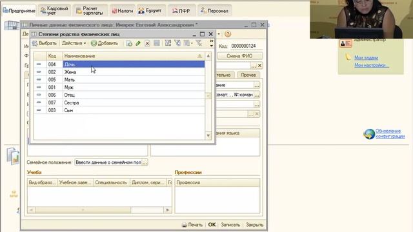Click the Печать button
413x232 pixels.
(192, 225)
